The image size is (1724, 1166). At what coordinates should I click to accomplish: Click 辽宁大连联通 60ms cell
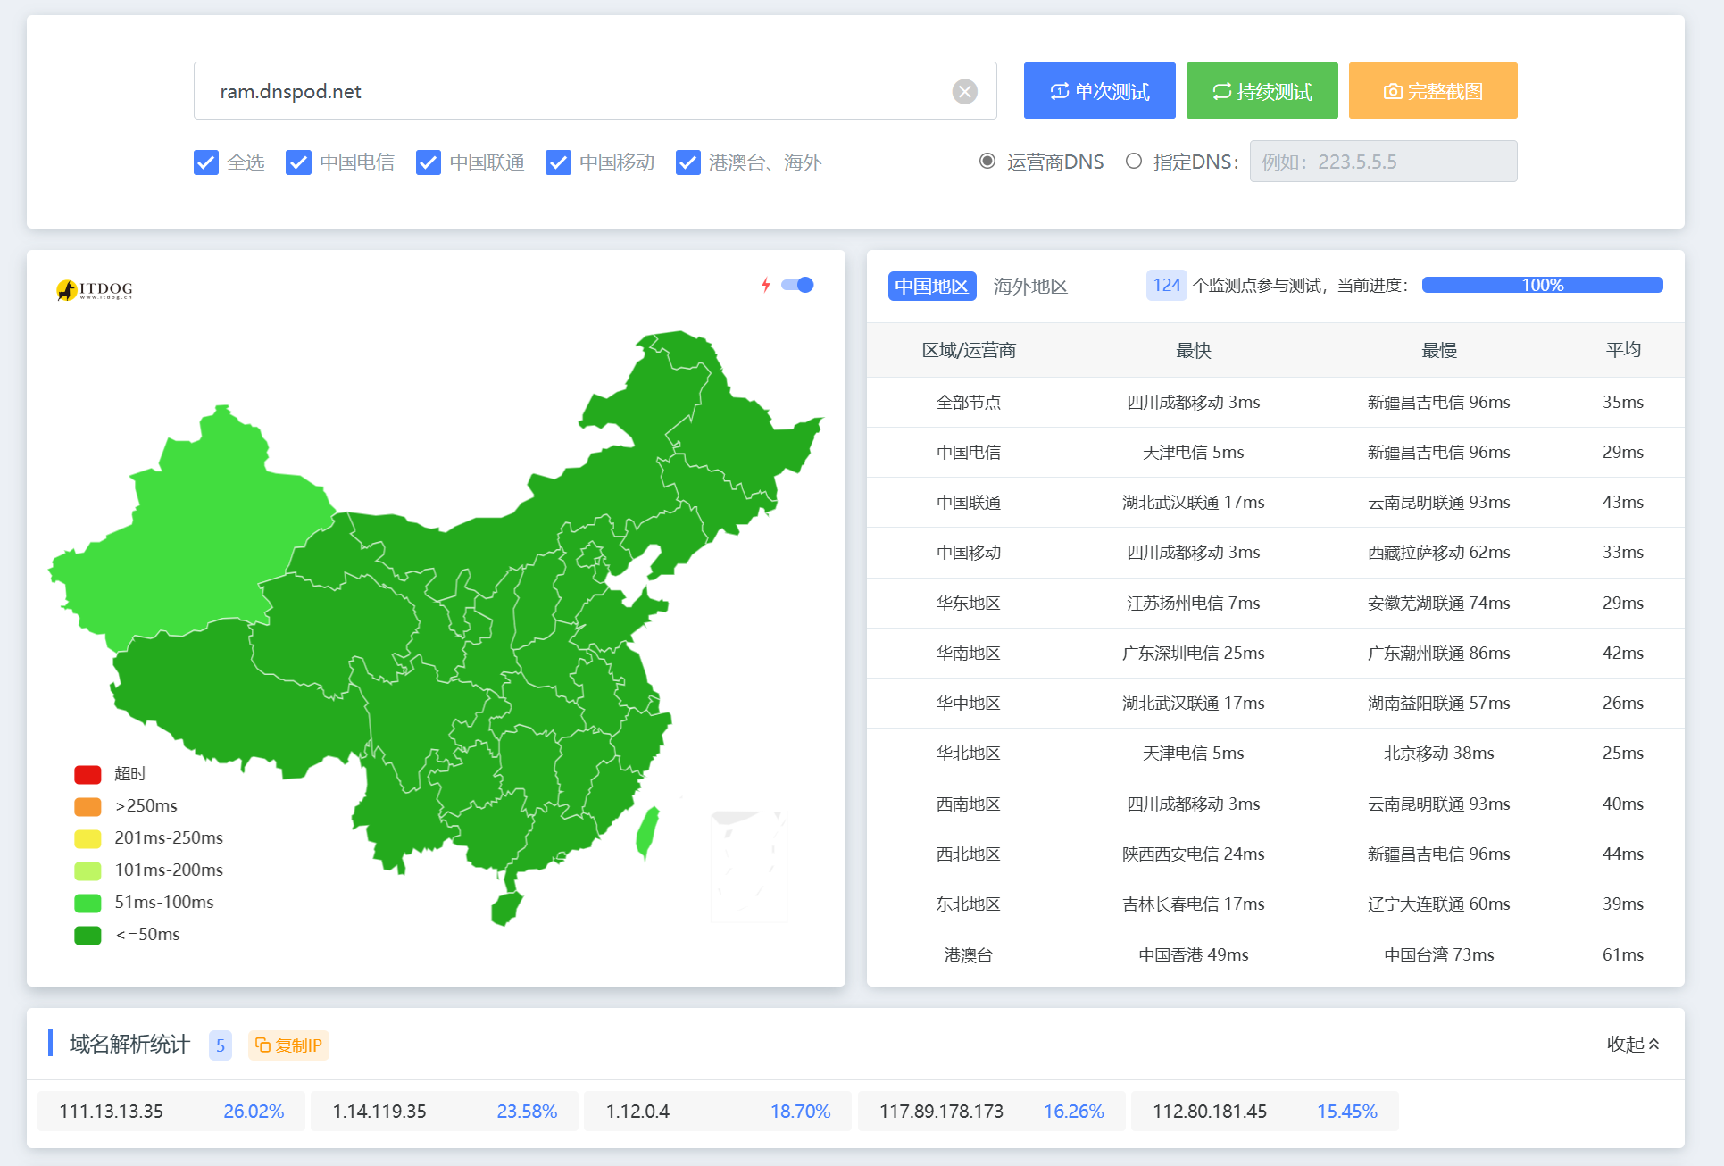pos(1439,904)
